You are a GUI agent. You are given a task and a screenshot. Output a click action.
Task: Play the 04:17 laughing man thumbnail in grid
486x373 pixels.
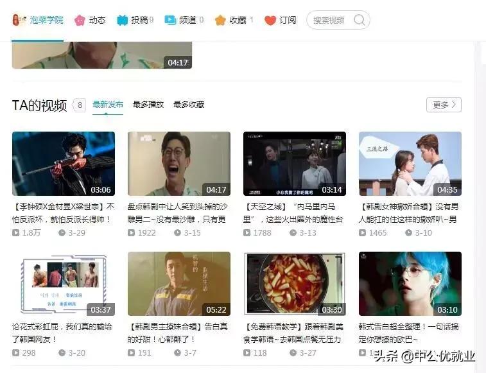[x=179, y=164]
